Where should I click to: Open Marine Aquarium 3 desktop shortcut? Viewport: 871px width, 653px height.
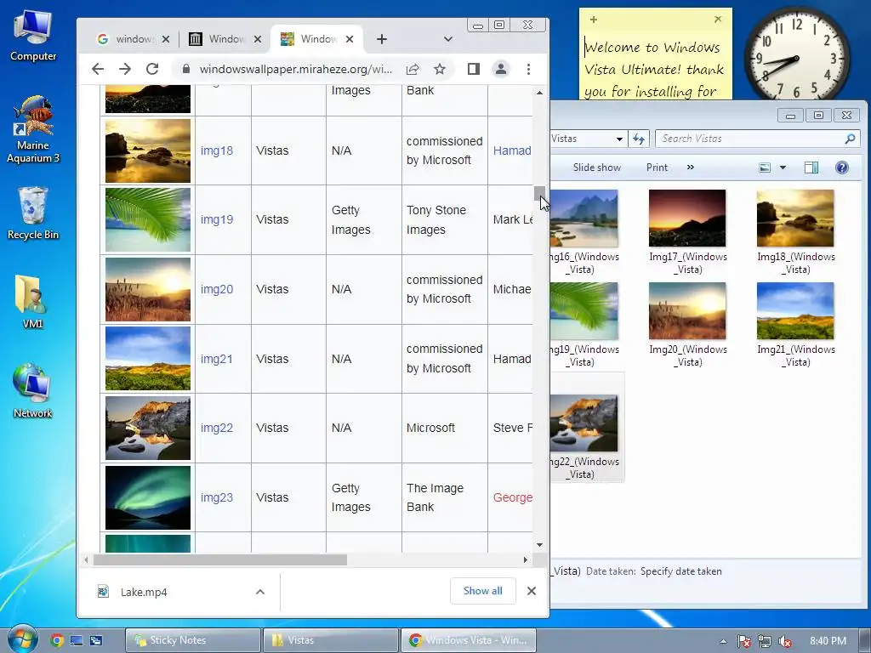tap(33, 130)
